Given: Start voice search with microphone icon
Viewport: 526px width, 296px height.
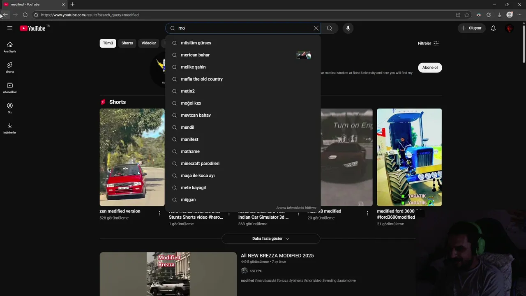Looking at the screenshot, I should click(x=348, y=28).
